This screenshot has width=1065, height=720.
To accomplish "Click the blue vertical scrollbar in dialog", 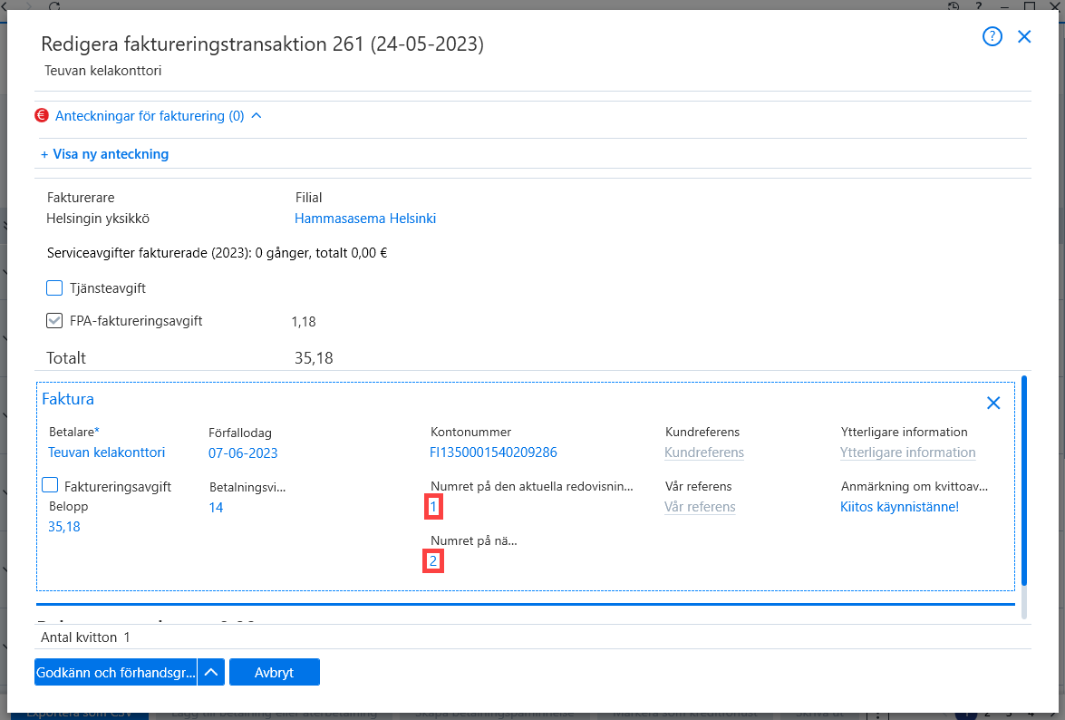I will pos(1024,481).
